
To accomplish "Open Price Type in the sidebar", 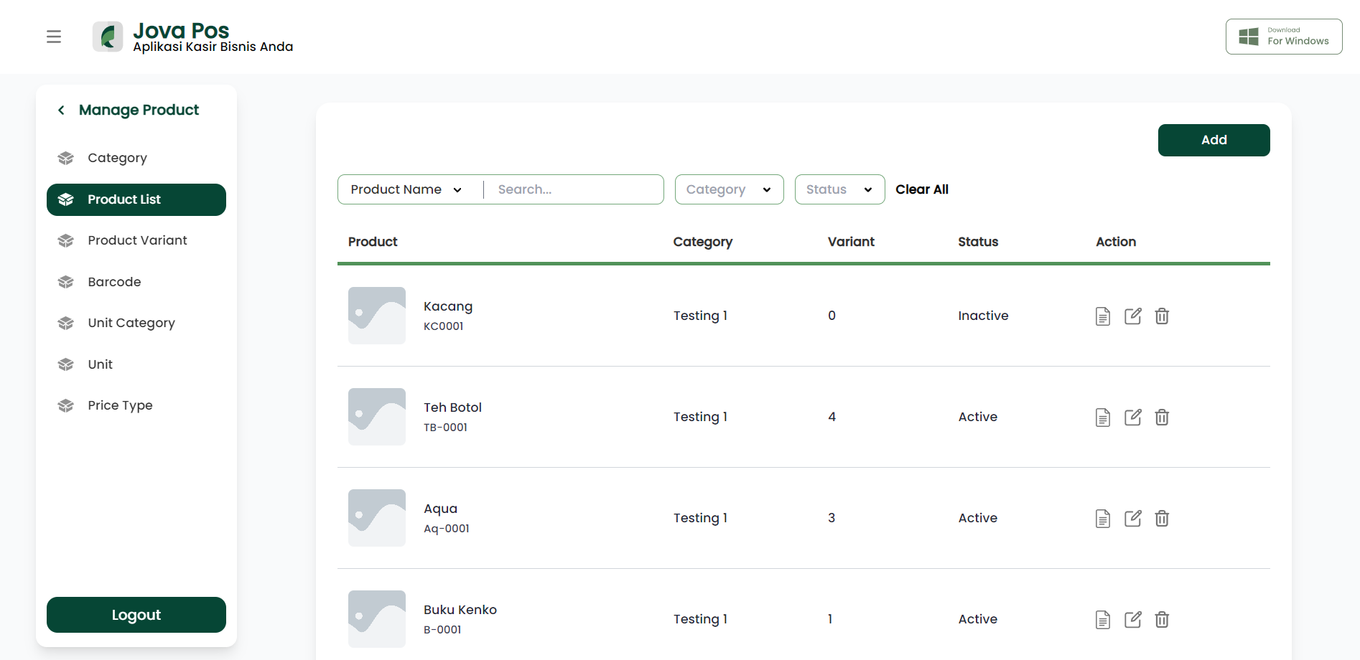I will pos(136,405).
